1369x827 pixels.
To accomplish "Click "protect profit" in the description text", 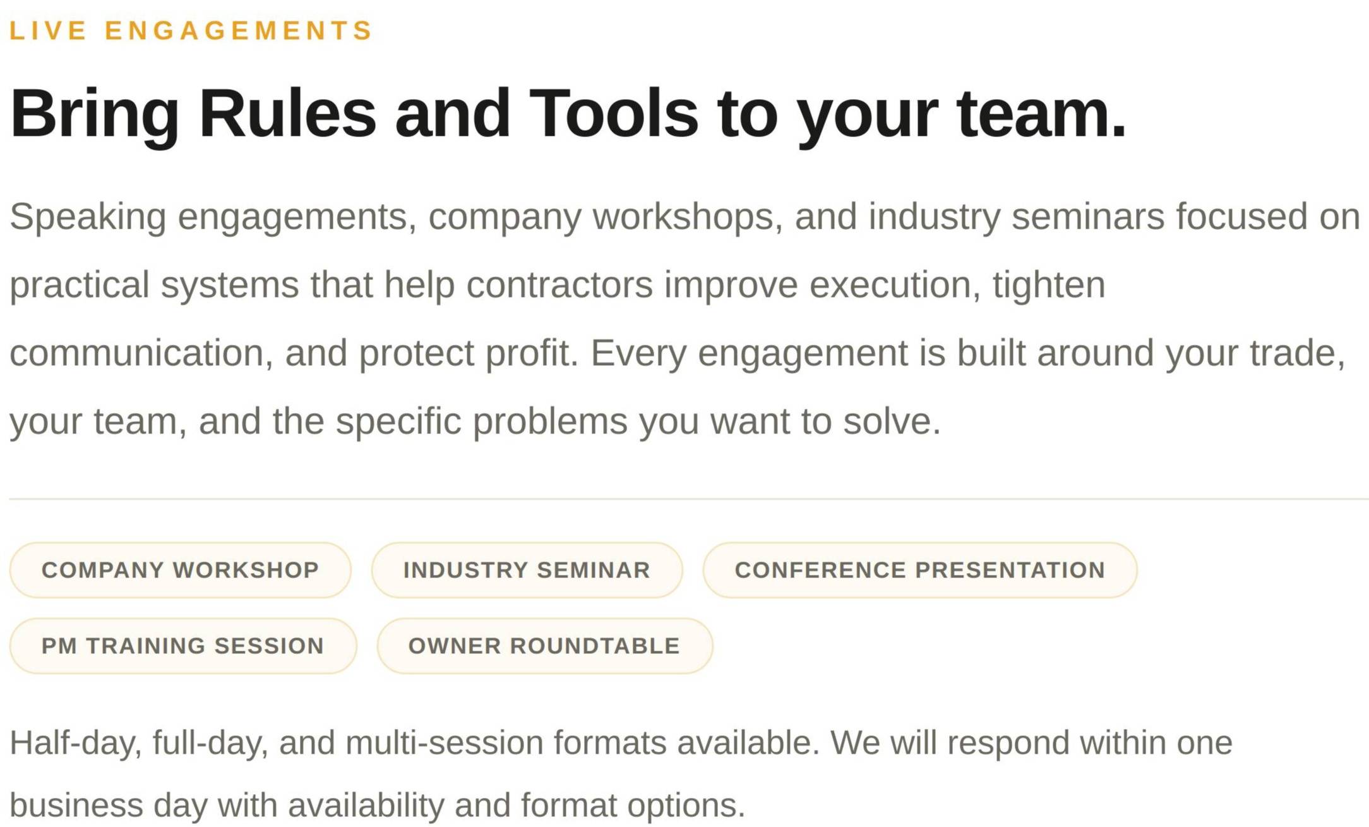I will (x=467, y=353).
